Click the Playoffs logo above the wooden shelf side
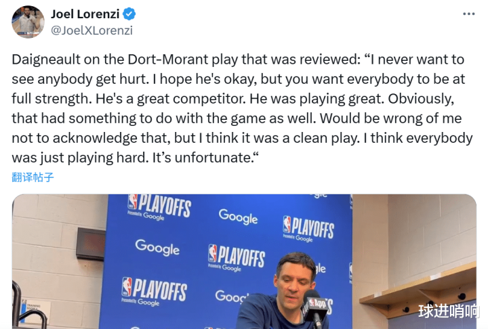Image resolution: width=488 pixels, height=329 pixels. [308, 228]
